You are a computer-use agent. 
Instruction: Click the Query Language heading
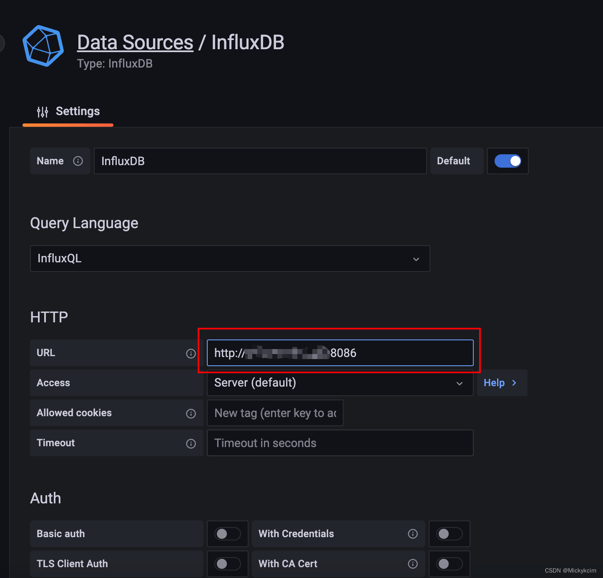[84, 223]
